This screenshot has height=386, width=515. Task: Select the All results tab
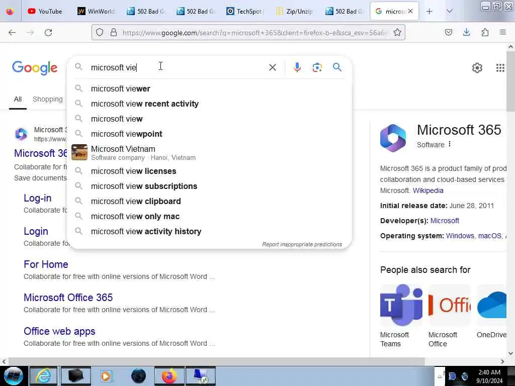18,99
